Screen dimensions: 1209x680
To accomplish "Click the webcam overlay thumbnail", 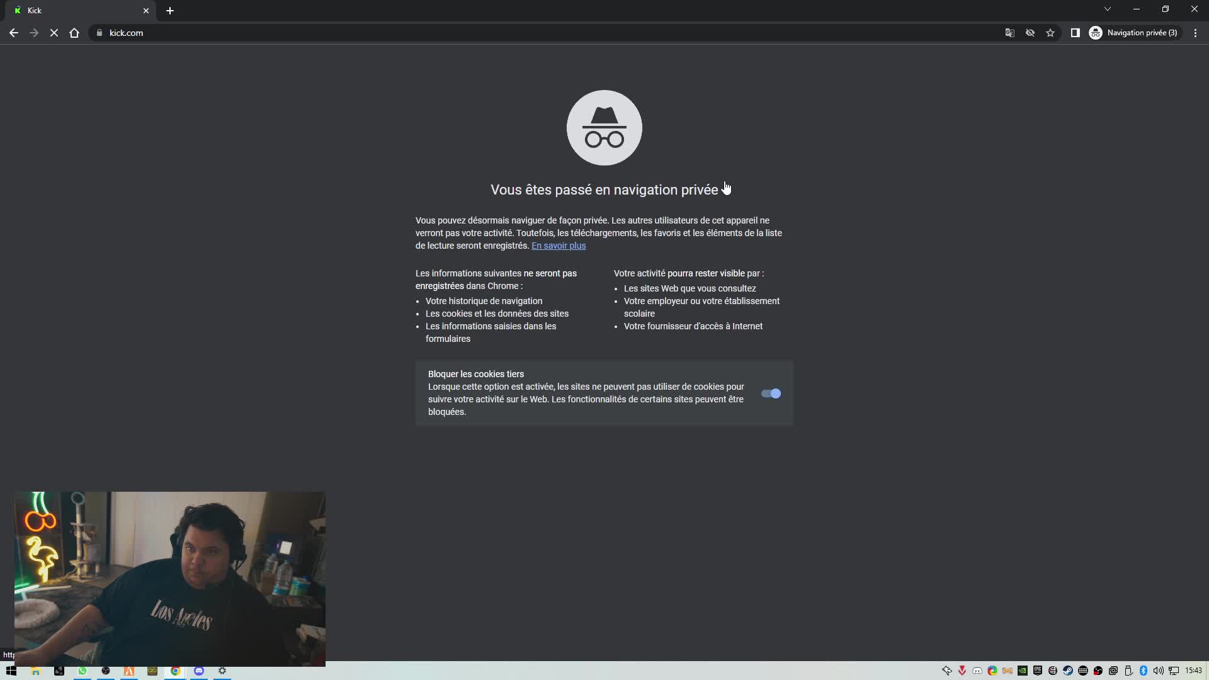I will [x=170, y=579].
